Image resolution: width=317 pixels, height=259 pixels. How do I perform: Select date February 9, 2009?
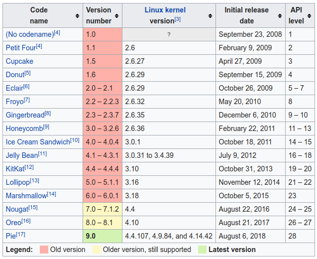245,48
